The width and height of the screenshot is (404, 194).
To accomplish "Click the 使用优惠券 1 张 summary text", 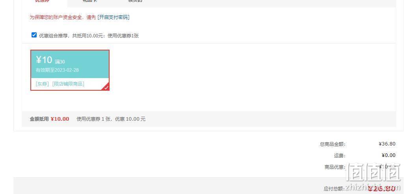I will (94, 119).
